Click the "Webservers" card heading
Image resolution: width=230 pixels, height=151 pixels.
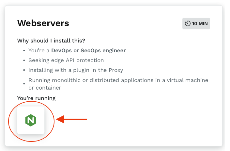click(x=43, y=23)
